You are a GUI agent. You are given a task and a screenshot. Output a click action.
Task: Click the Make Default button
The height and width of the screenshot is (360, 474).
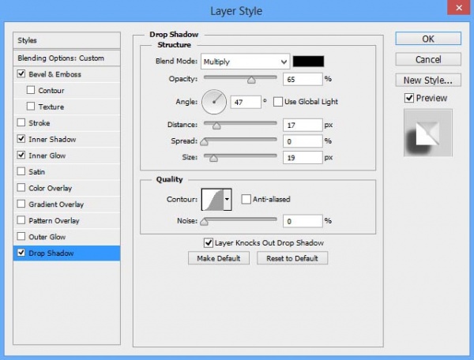click(x=219, y=258)
